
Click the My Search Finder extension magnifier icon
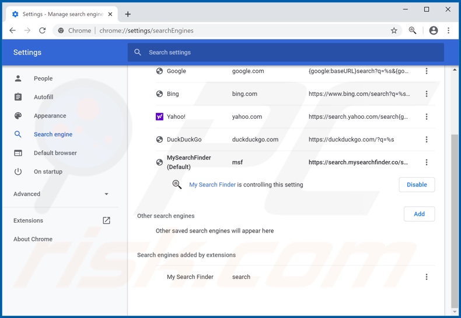coord(177,185)
